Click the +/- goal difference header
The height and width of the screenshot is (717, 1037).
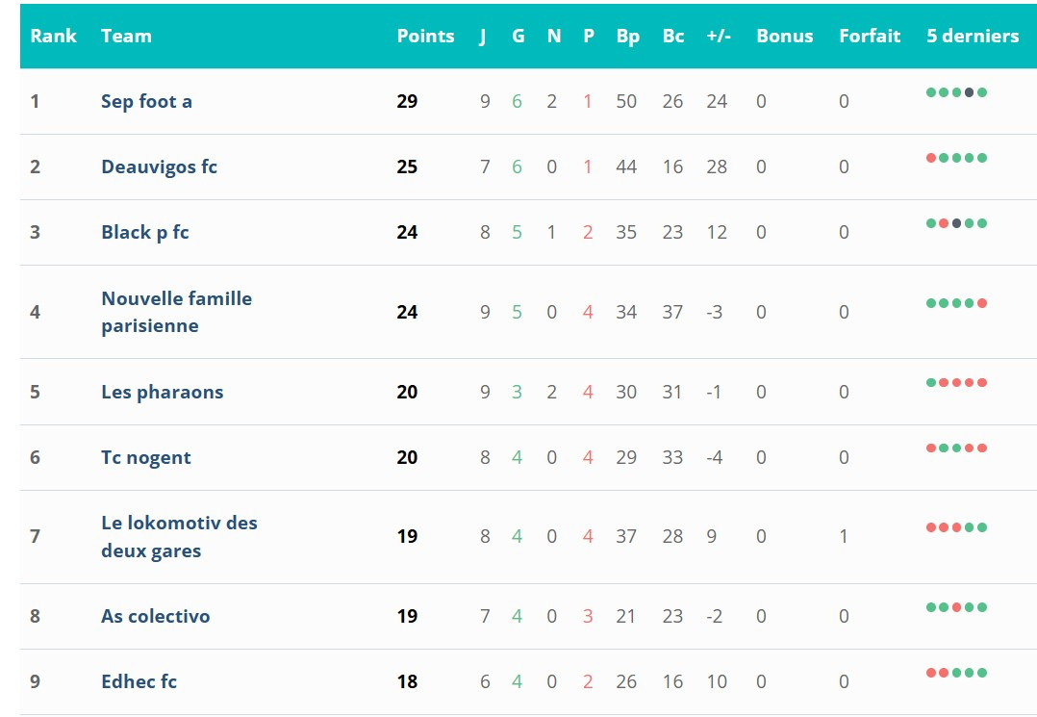coord(719,36)
